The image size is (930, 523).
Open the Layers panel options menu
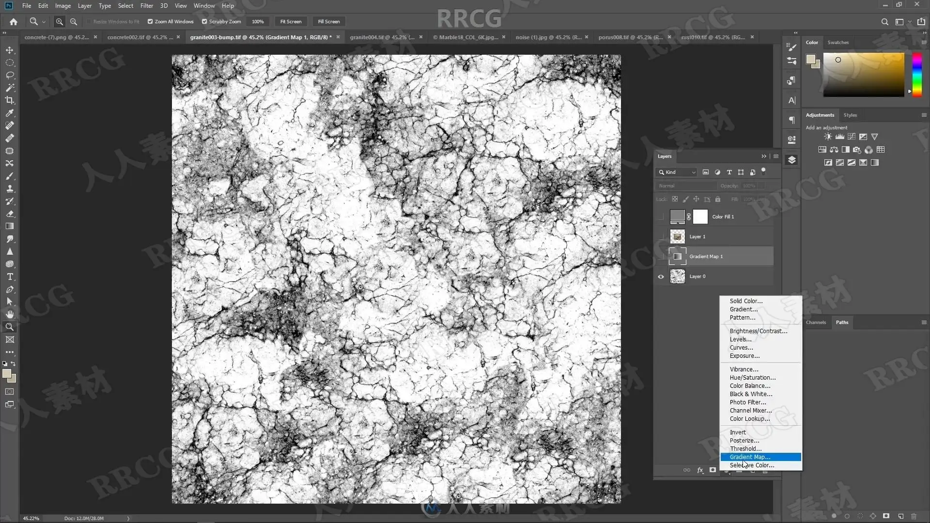pyautogui.click(x=776, y=156)
